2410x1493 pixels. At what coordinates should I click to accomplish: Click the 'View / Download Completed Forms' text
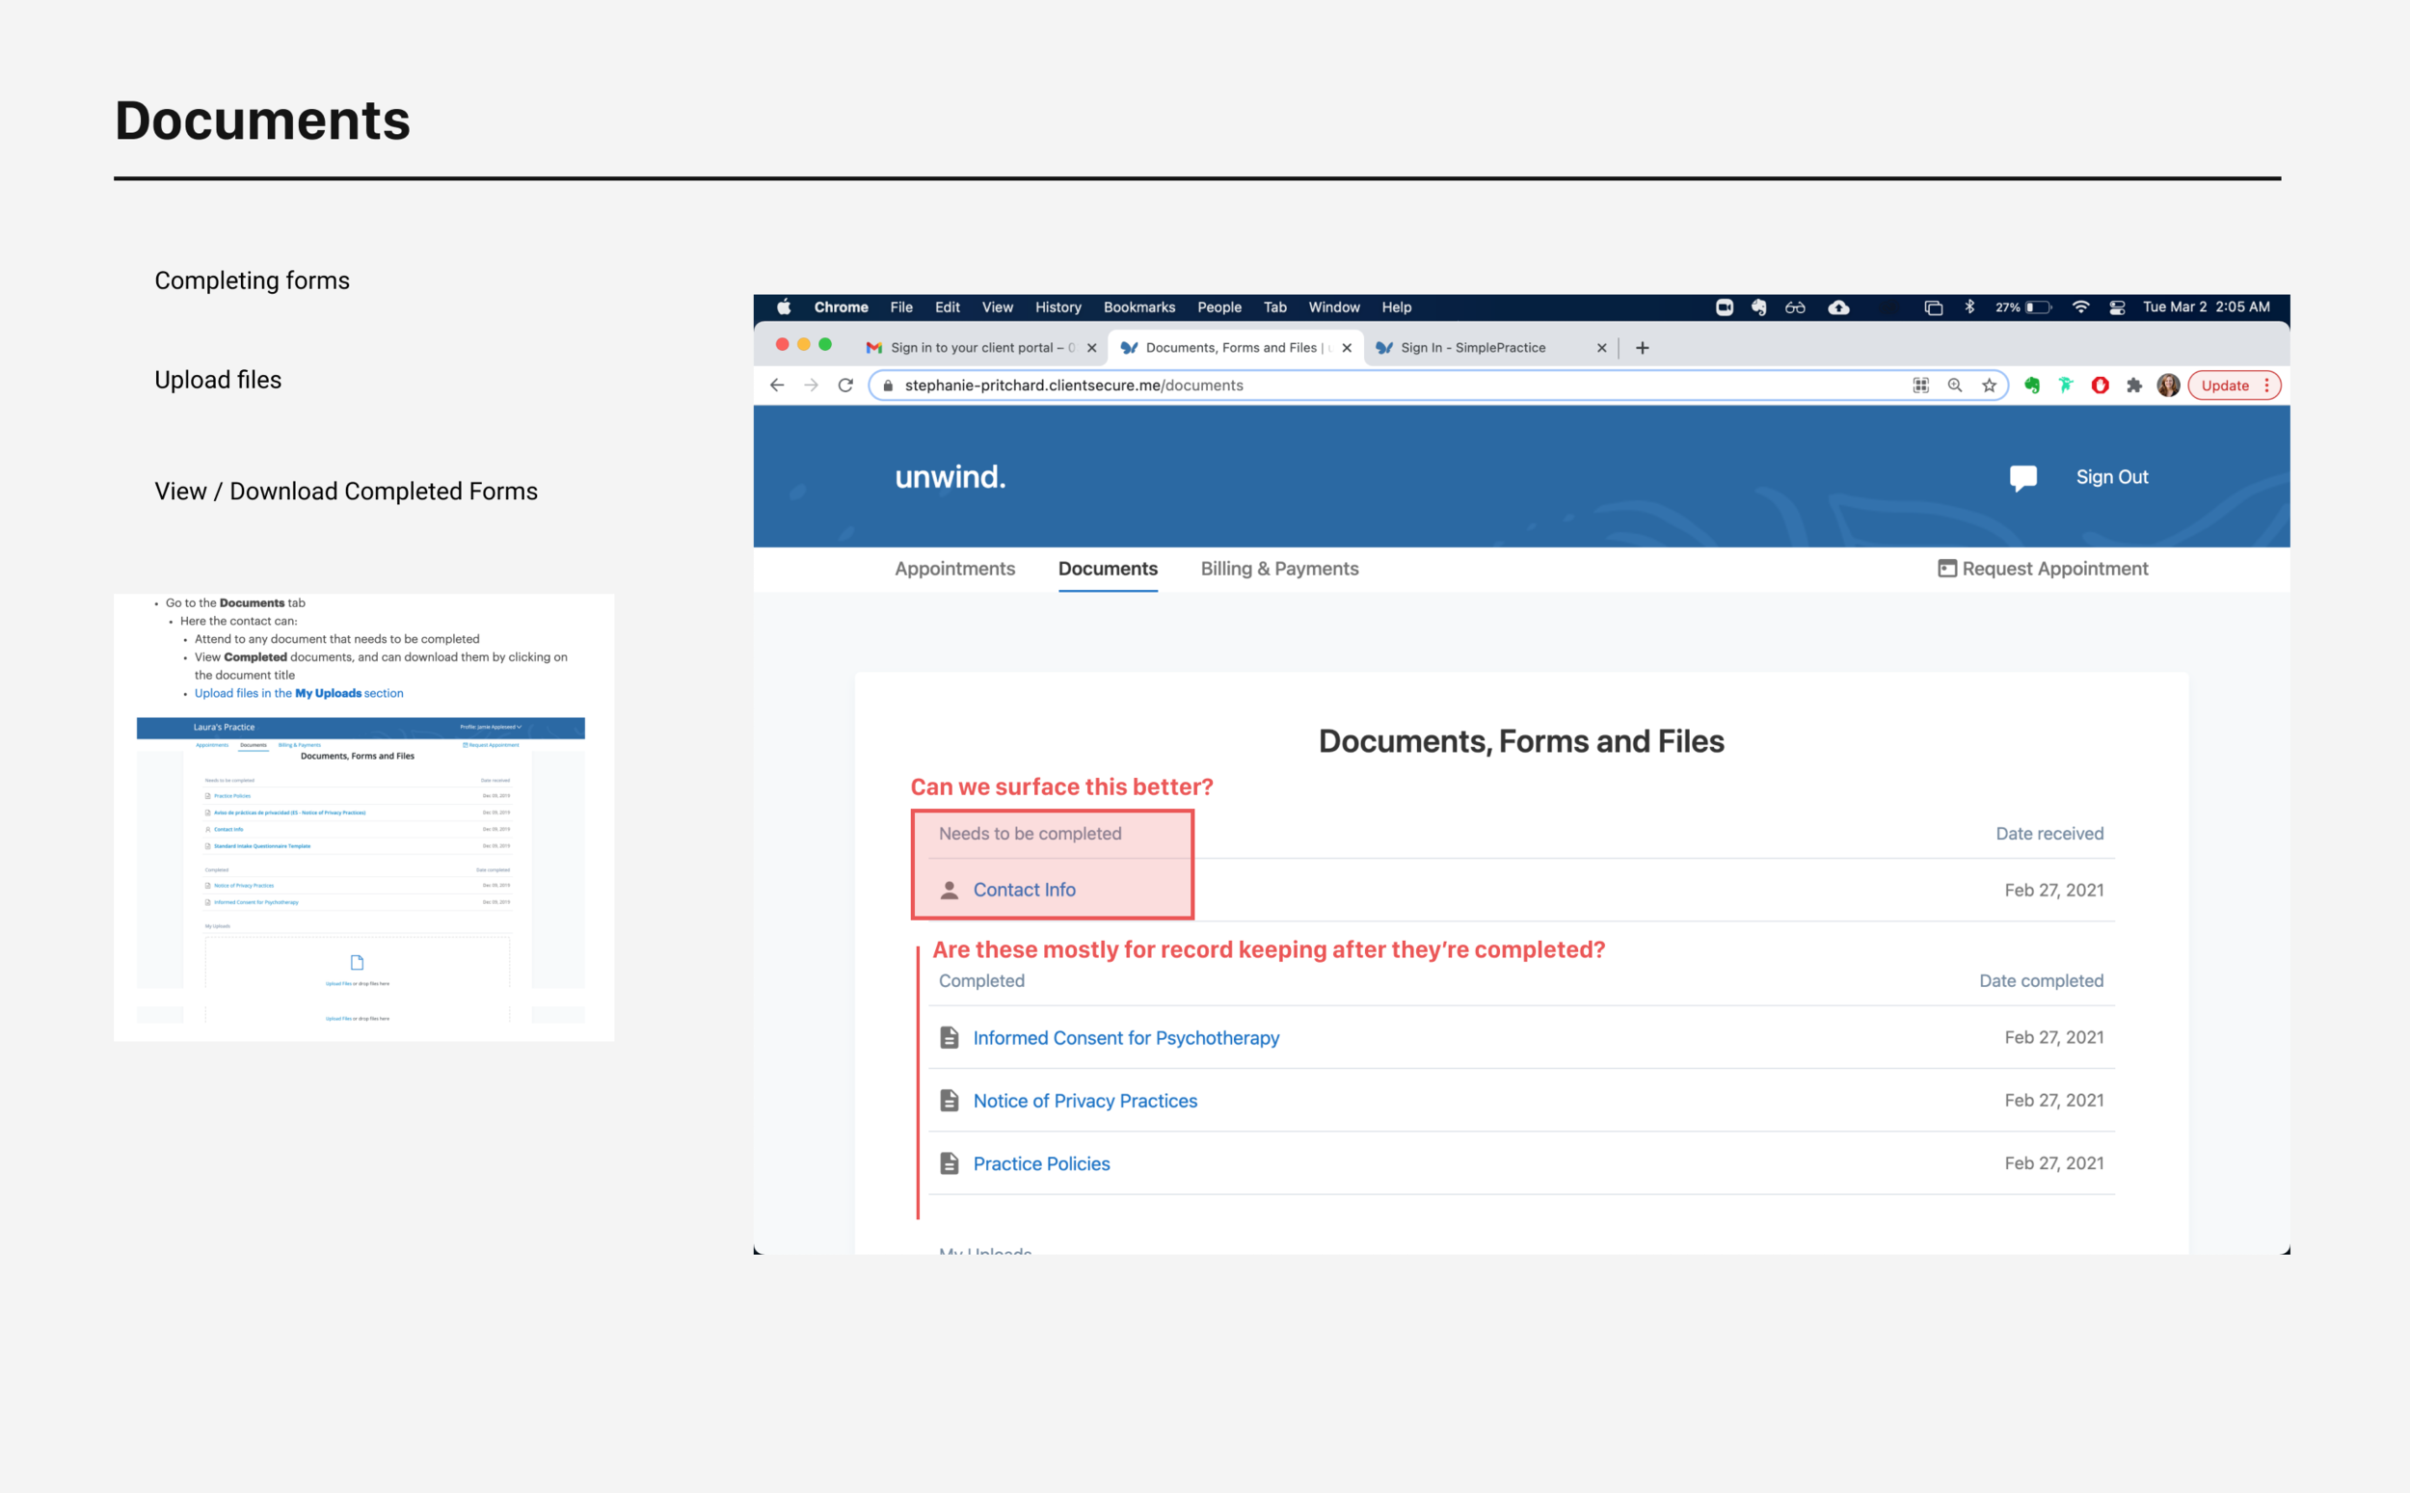(345, 491)
